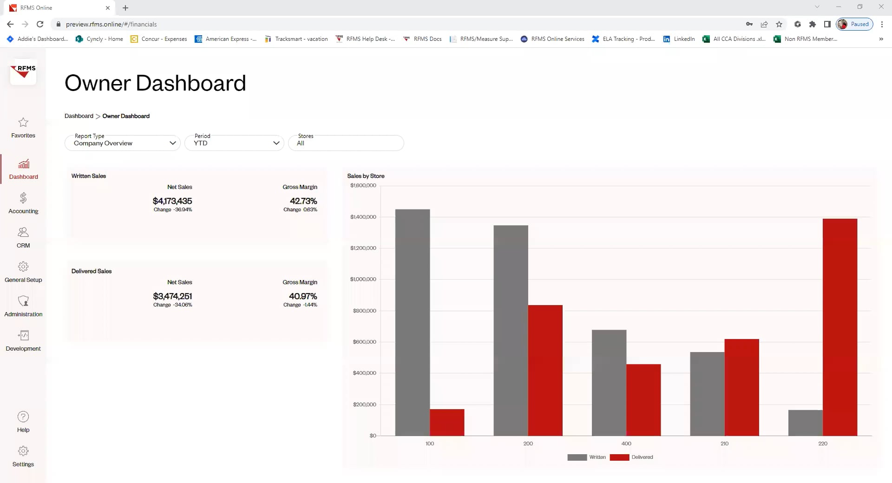Viewport: 892px width, 483px height.
Task: Open the CRM section in sidebar
Action: tap(23, 237)
